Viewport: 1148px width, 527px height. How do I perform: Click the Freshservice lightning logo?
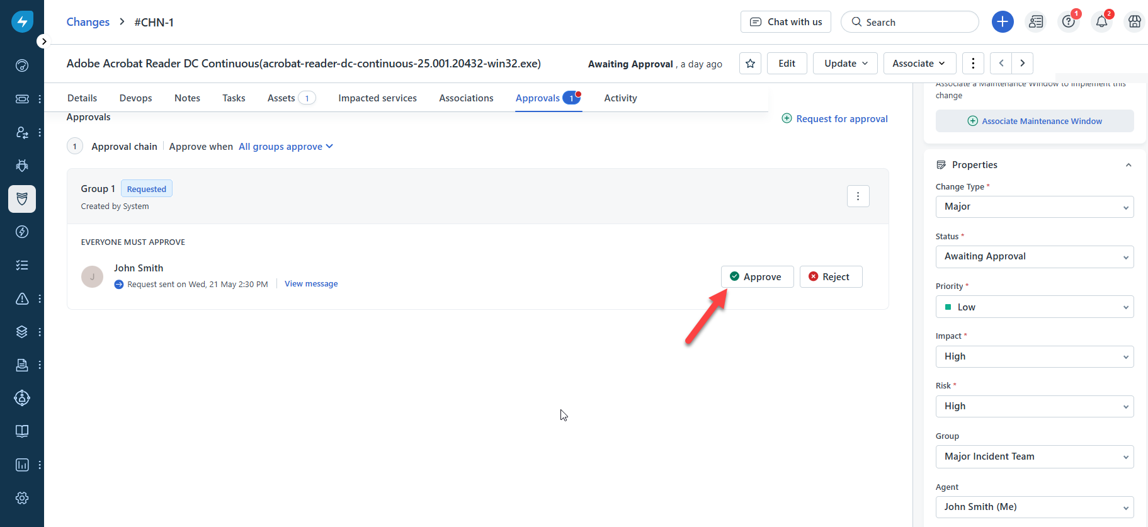click(22, 21)
